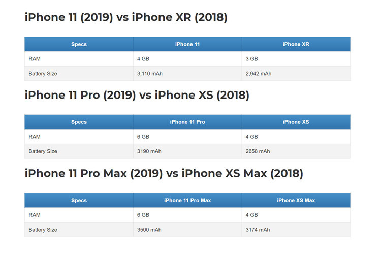Click the "iPhone 11 Pro" column header
Screen dimensions: 381x254
(187, 122)
